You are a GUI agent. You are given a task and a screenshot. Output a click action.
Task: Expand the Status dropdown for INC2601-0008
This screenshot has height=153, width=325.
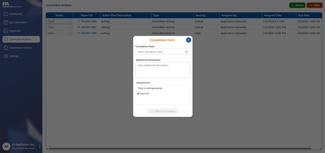coord(69,33)
